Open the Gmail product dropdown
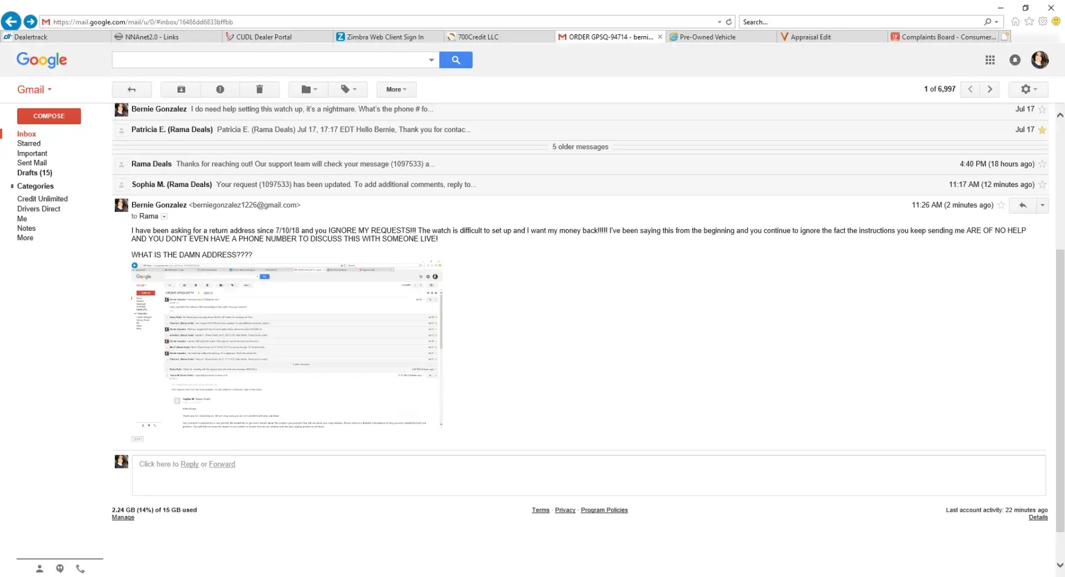 point(34,89)
